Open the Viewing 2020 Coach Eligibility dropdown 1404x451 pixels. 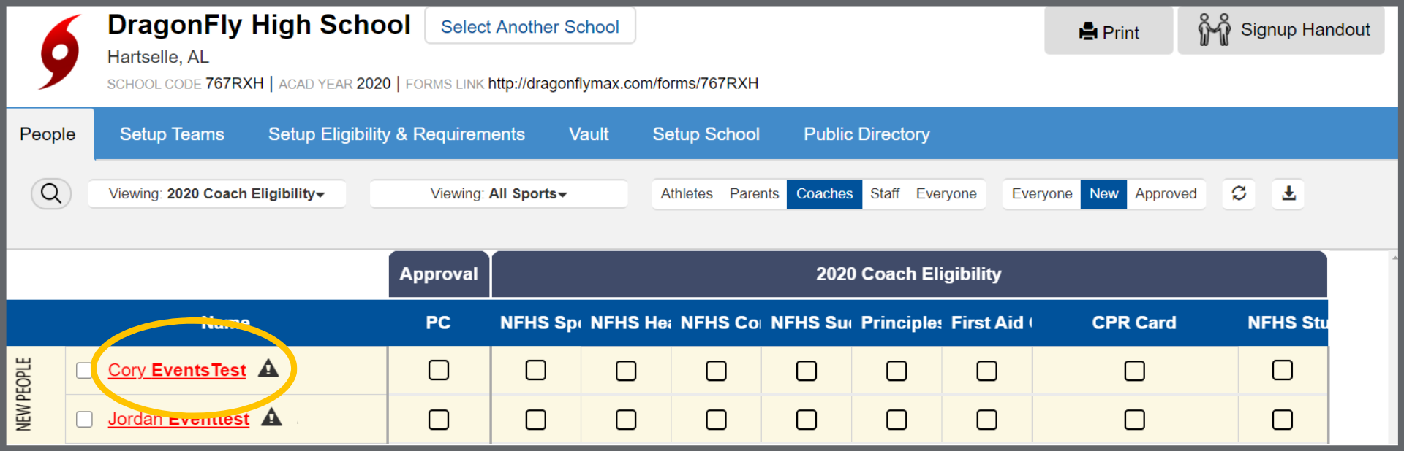click(x=216, y=193)
